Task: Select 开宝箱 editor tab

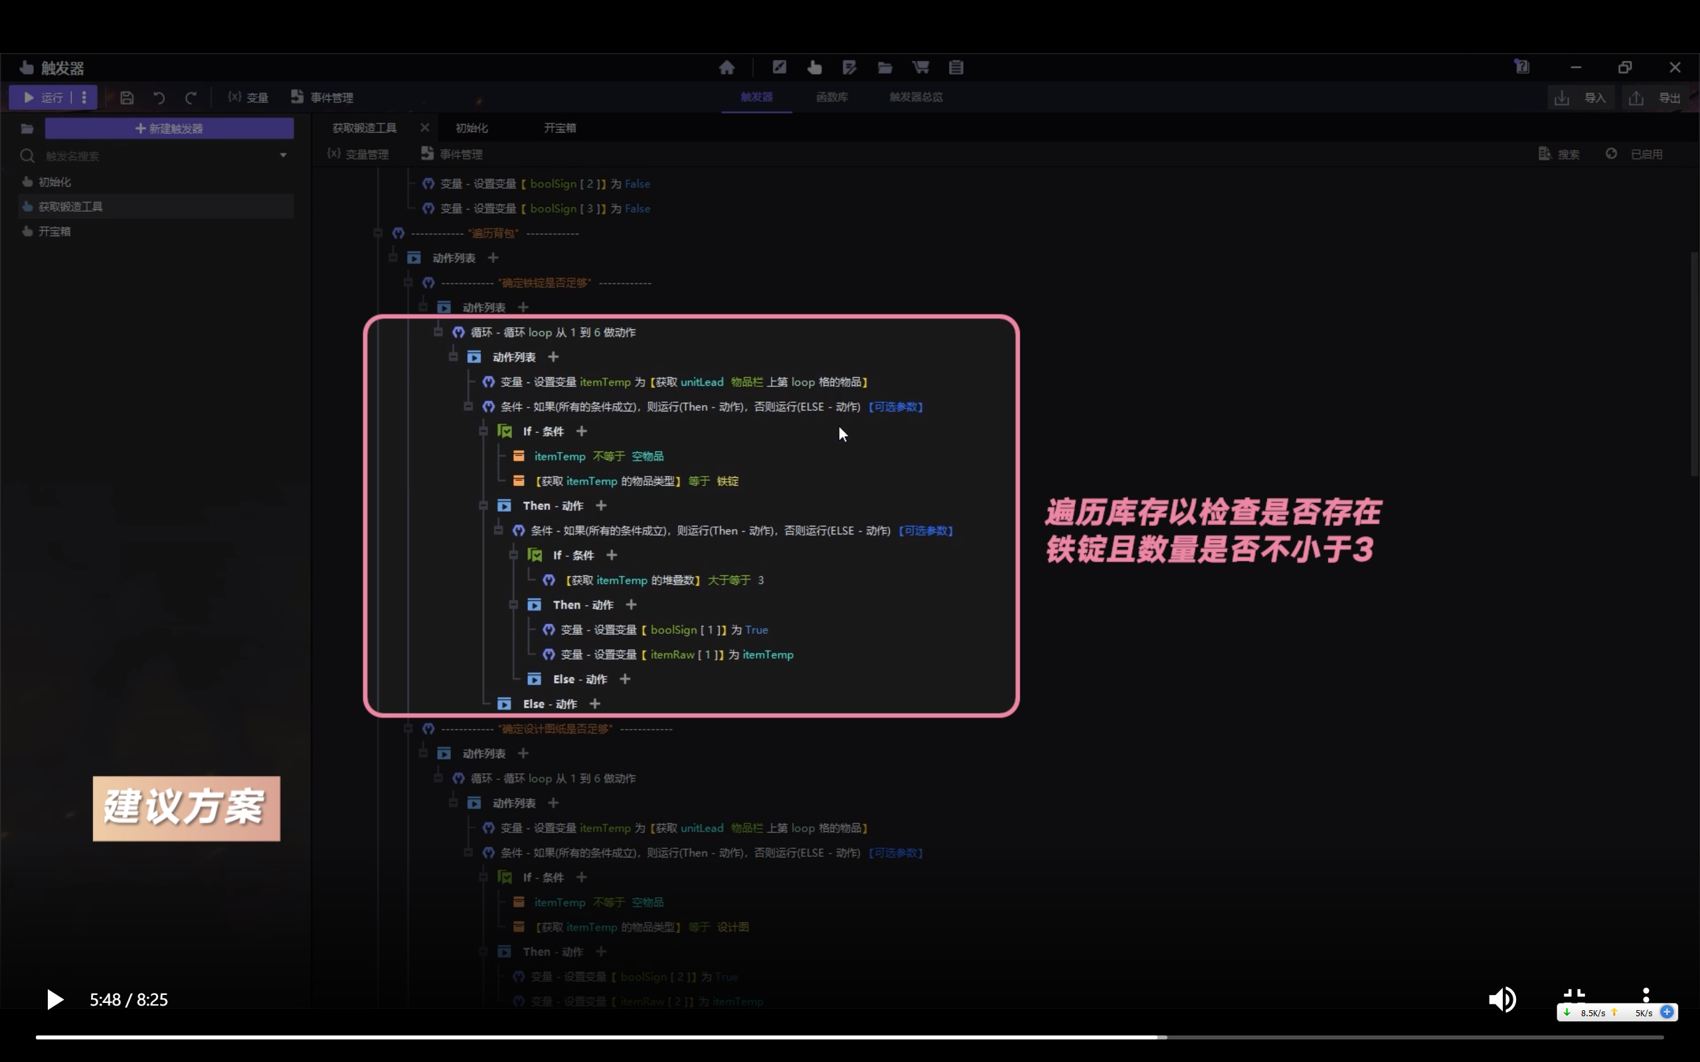Action: click(560, 128)
